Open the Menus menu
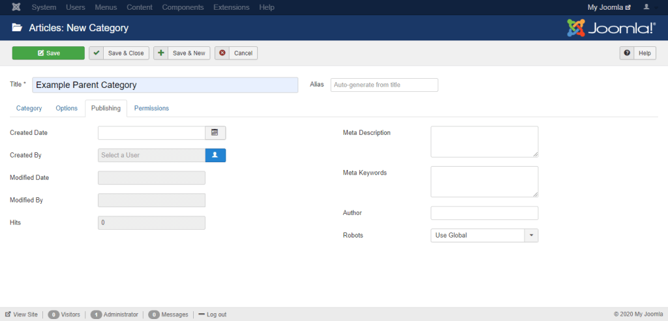 (106, 7)
